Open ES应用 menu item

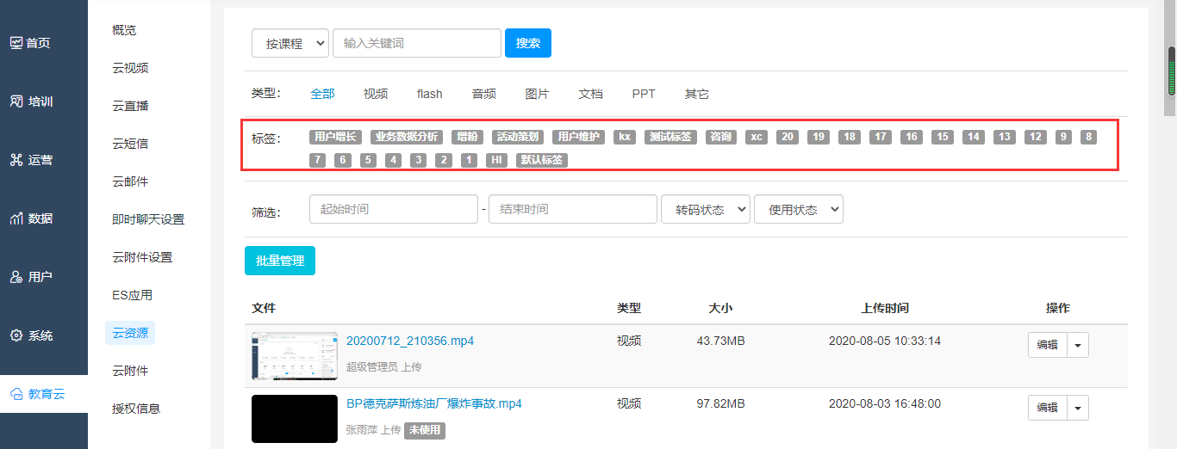tap(132, 295)
